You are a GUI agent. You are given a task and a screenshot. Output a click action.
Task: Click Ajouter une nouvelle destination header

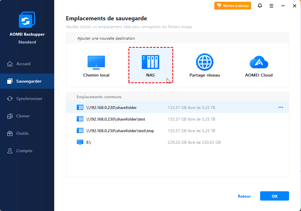[x=106, y=38]
